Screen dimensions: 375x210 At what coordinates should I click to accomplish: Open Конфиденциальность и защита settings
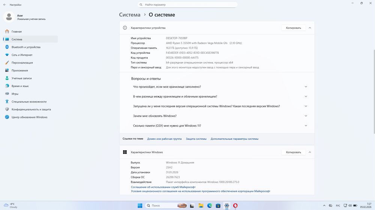(31, 109)
